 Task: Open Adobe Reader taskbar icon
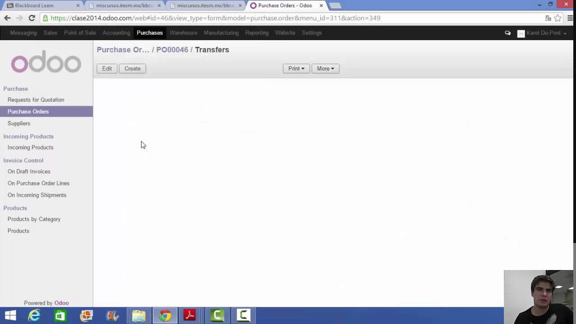(x=190, y=315)
